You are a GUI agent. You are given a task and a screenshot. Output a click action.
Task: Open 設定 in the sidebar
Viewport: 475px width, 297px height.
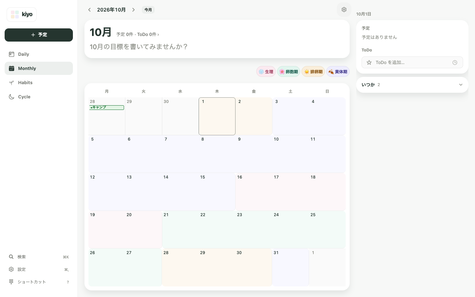point(39,269)
